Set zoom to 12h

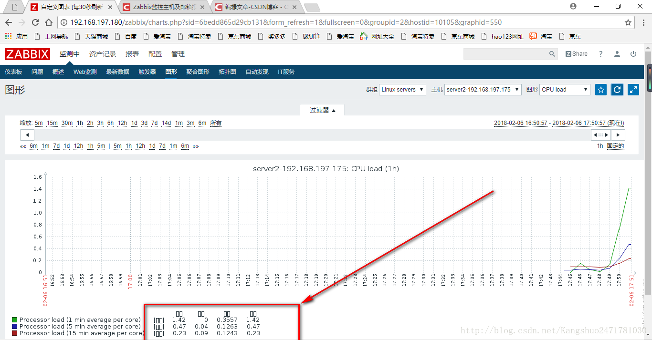[122, 123]
